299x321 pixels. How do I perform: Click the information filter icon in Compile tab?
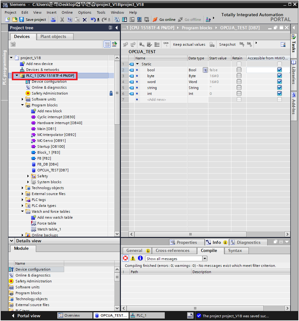140,258
